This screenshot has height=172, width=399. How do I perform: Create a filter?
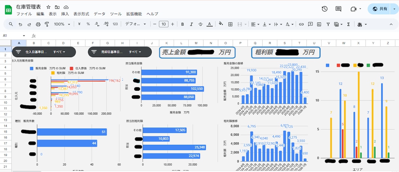click(x=328, y=24)
